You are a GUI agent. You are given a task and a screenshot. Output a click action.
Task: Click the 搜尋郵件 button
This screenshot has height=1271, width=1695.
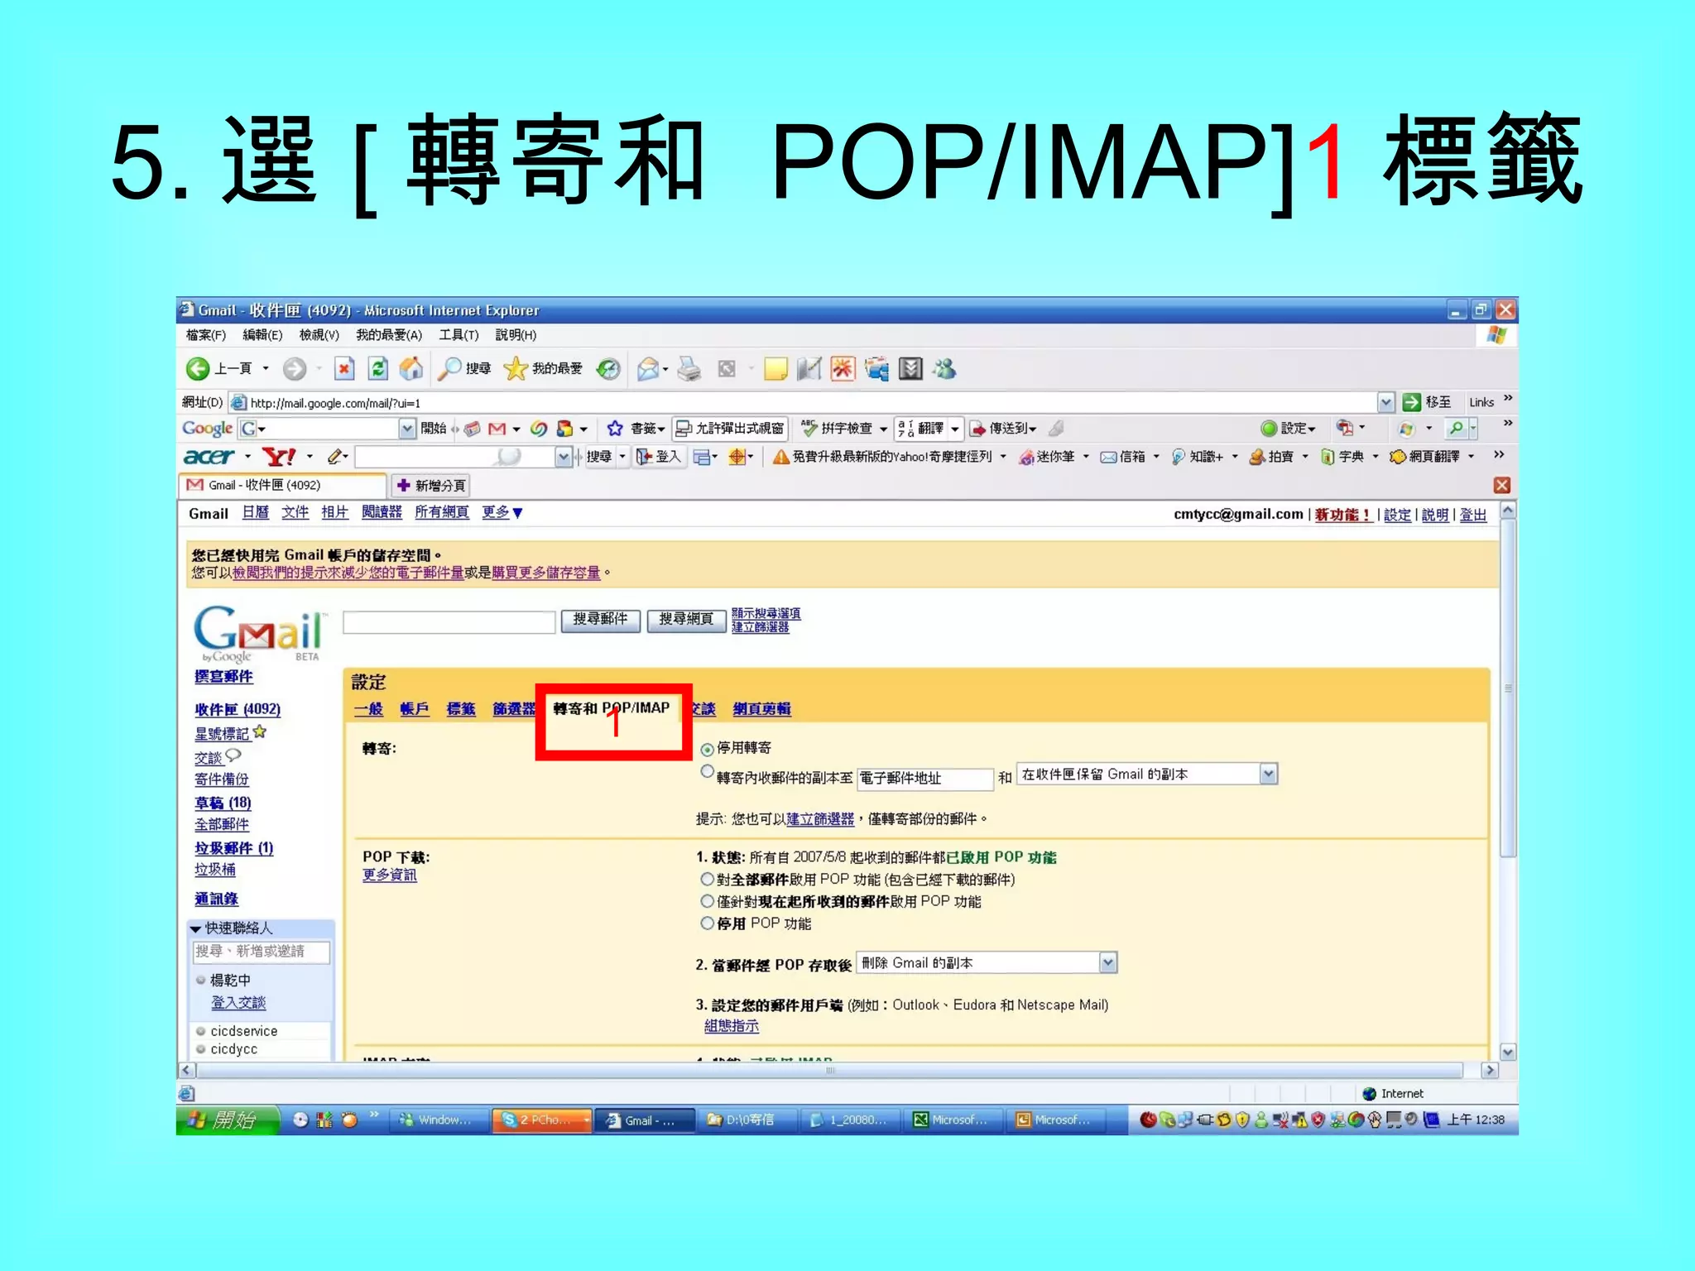(x=601, y=620)
